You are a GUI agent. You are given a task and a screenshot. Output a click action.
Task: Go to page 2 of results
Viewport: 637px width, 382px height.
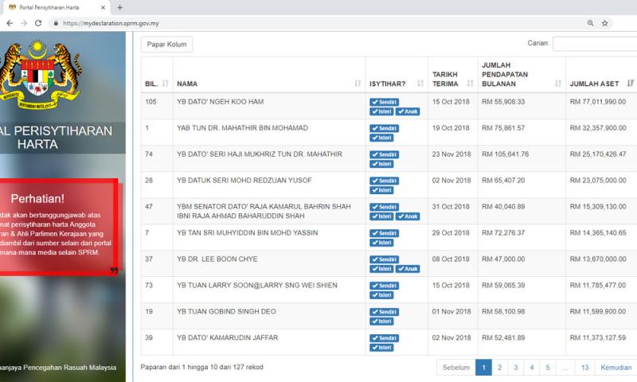pos(499,367)
